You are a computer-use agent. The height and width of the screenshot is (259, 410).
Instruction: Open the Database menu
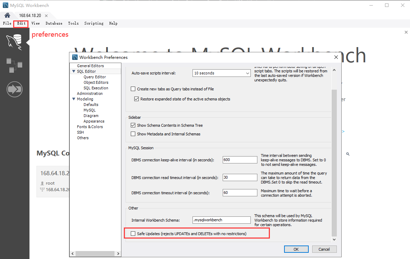point(54,23)
